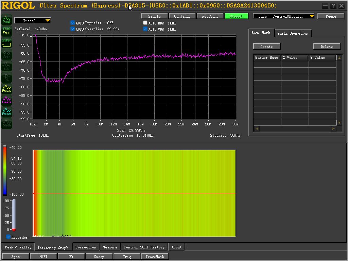Click the StopFreq 30MHz value
Viewport: 348px width, 261px height.
235,135
